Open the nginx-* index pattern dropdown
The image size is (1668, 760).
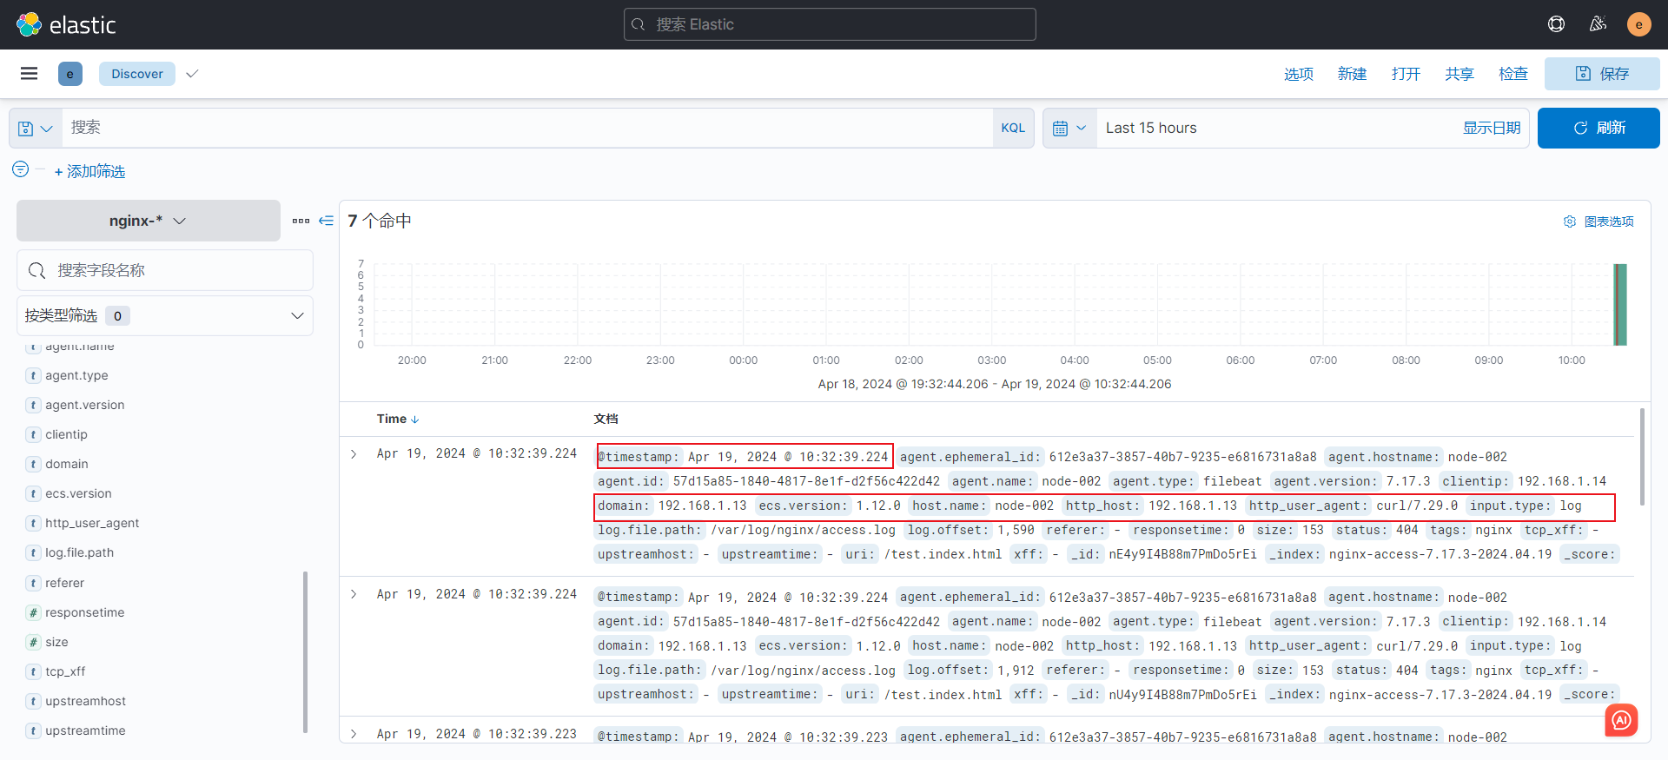point(149,221)
